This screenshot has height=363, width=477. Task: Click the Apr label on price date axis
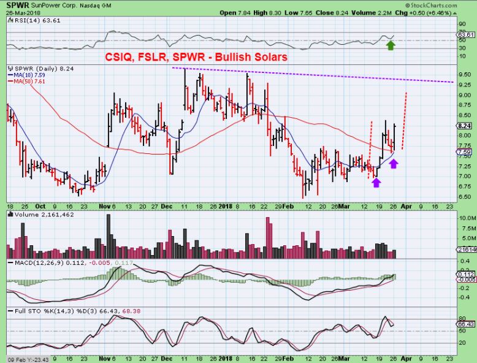point(406,206)
